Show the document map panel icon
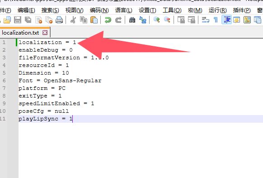The height and width of the screenshot is (178, 263). [x=247, y=20]
